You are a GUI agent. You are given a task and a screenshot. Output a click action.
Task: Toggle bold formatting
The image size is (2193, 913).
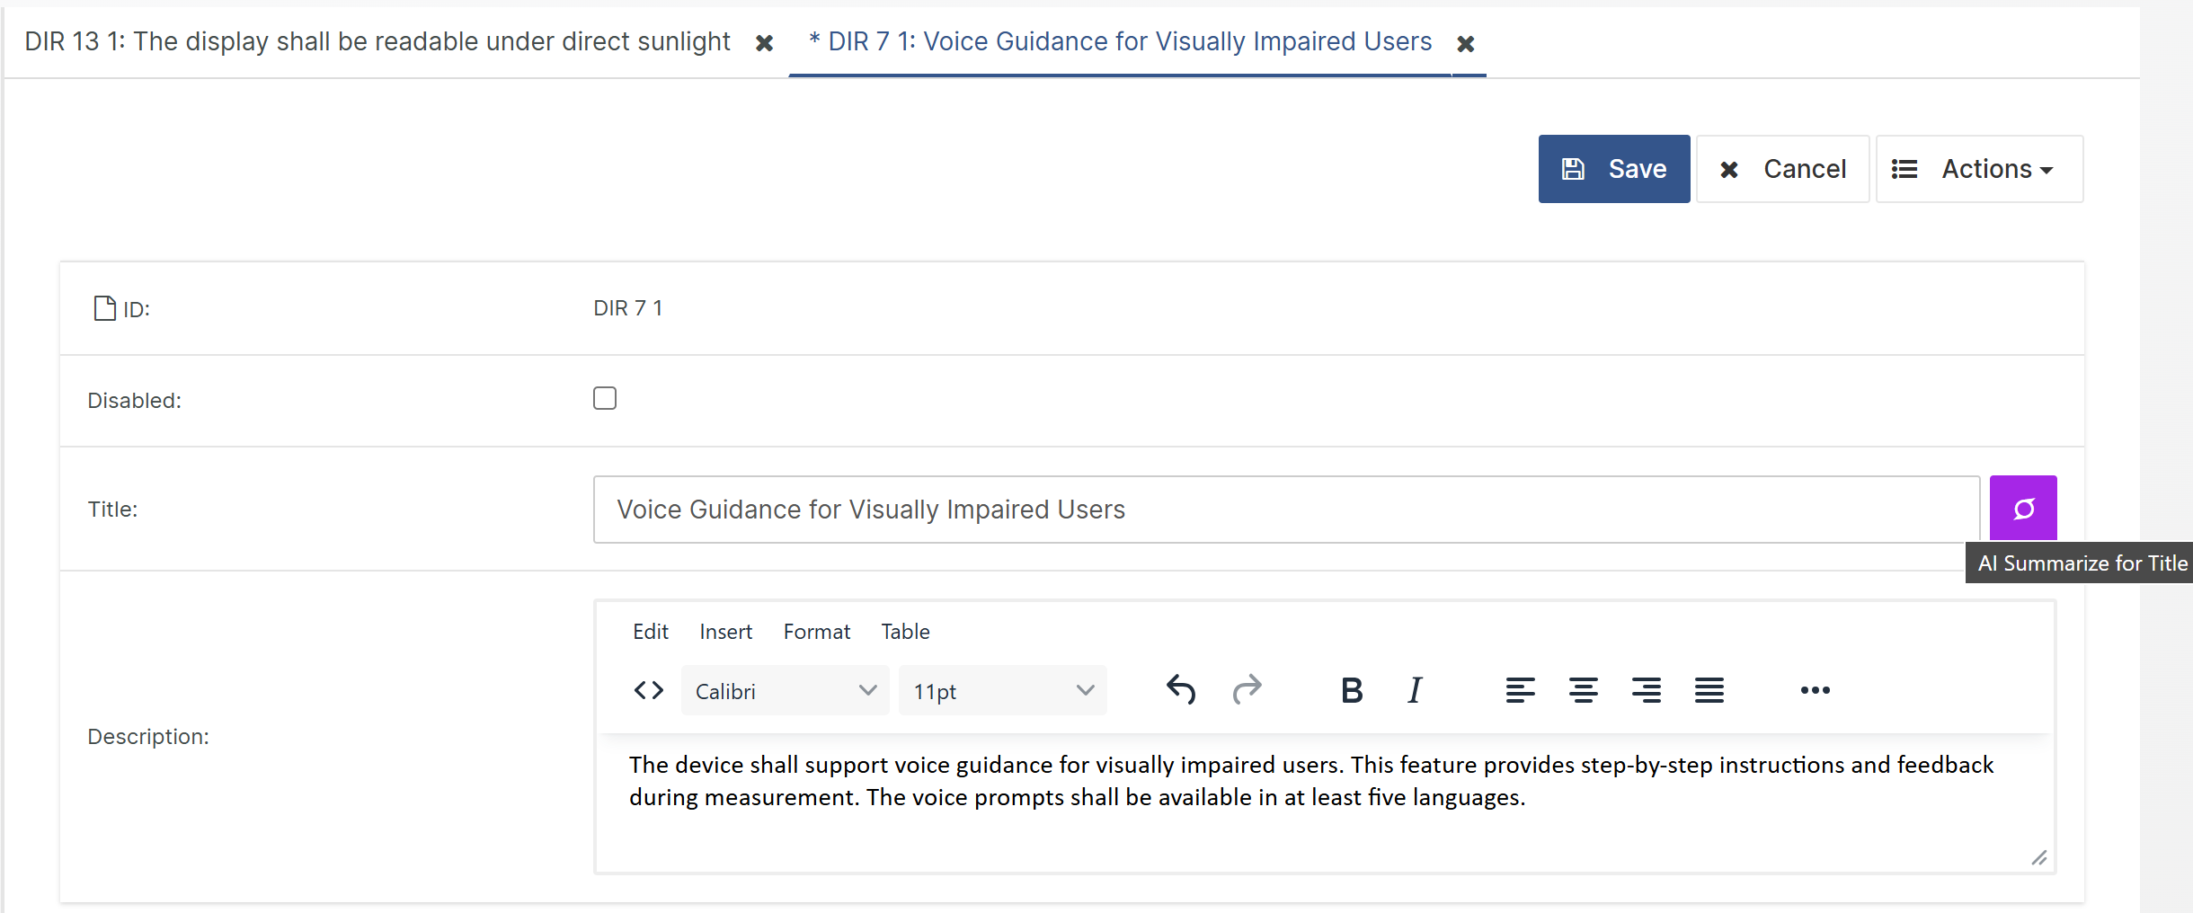coord(1351,690)
